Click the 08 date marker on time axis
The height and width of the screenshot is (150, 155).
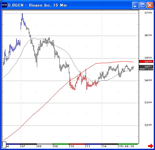[40, 146]
